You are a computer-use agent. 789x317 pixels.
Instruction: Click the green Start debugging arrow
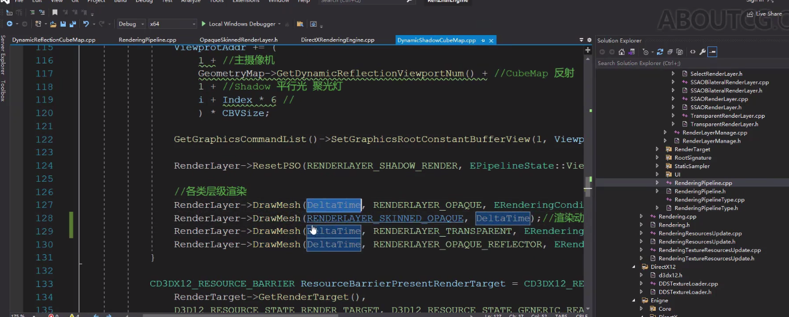[203, 24]
